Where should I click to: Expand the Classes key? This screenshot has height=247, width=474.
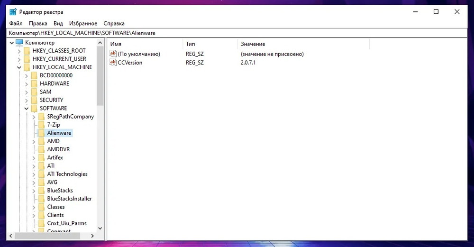point(34,207)
